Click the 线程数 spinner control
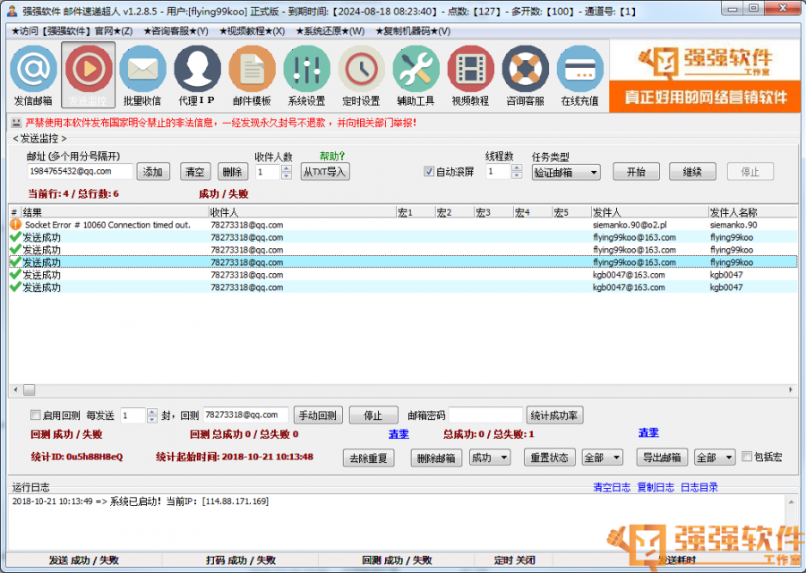 pyautogui.click(x=517, y=172)
